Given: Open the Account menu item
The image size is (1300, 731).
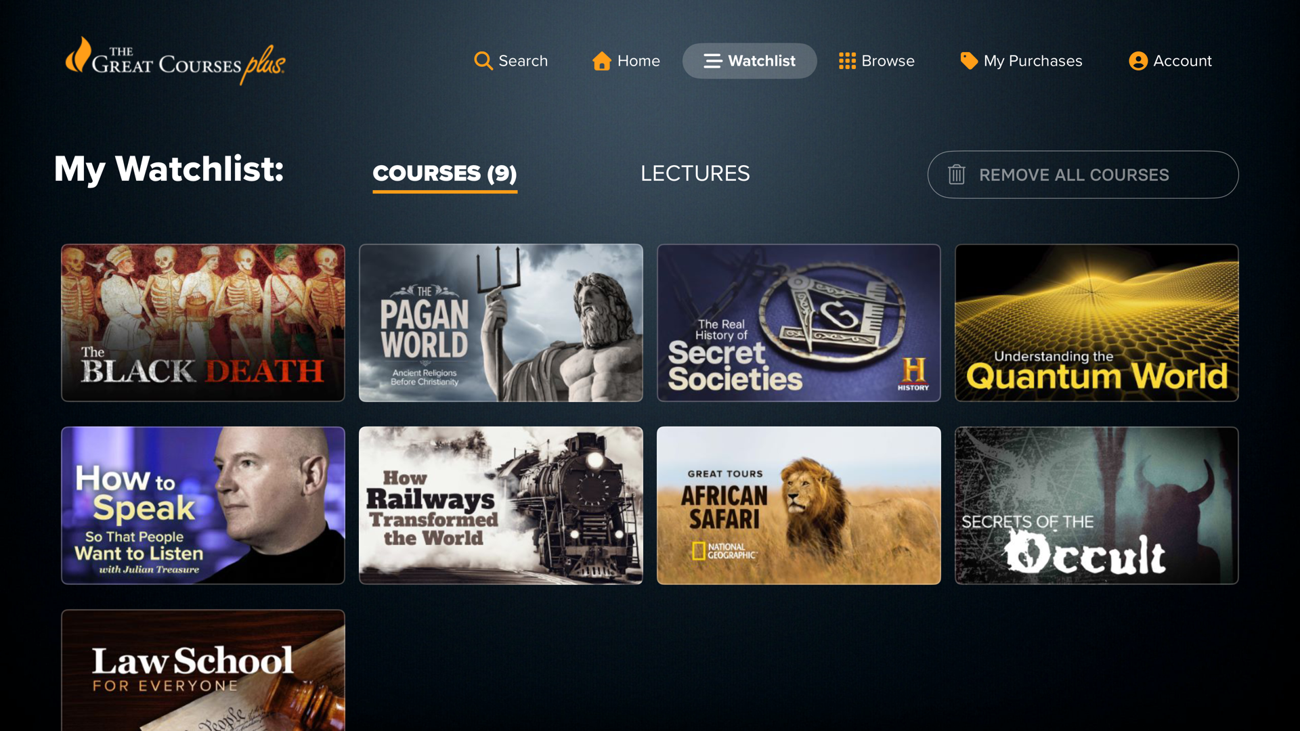Looking at the screenshot, I should (x=1170, y=61).
